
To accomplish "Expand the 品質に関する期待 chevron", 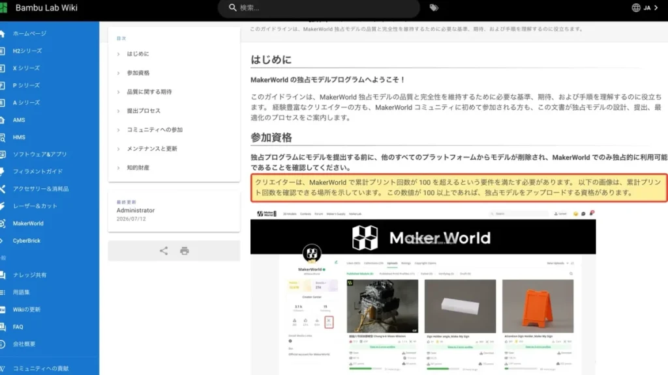I will coord(119,92).
